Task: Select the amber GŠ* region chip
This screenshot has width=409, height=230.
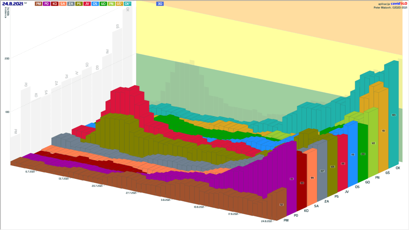Action: [x=119, y=3]
